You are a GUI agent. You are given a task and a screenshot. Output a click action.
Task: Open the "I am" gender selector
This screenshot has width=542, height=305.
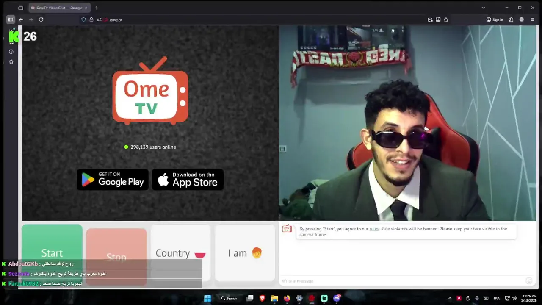click(x=245, y=253)
